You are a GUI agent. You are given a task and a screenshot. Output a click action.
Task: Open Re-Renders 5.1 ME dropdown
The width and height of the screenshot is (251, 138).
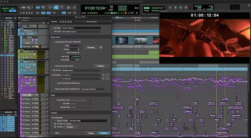click(x=81, y=75)
